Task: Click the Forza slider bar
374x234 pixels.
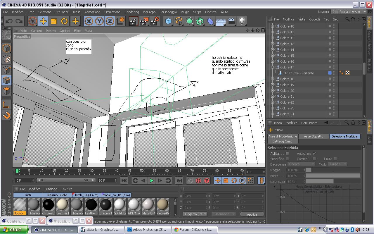Action: click(x=333, y=176)
